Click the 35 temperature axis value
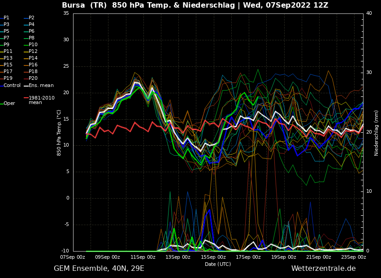Image resolution: width=381 pixels, height=278 pixels. (66, 13)
